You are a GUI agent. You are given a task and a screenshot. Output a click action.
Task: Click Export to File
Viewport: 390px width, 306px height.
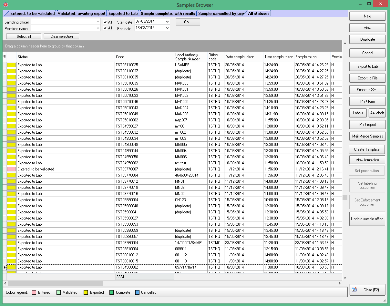(367, 78)
